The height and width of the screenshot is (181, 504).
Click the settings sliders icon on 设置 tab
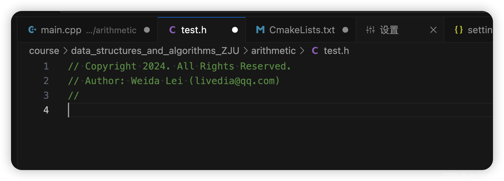coord(370,30)
